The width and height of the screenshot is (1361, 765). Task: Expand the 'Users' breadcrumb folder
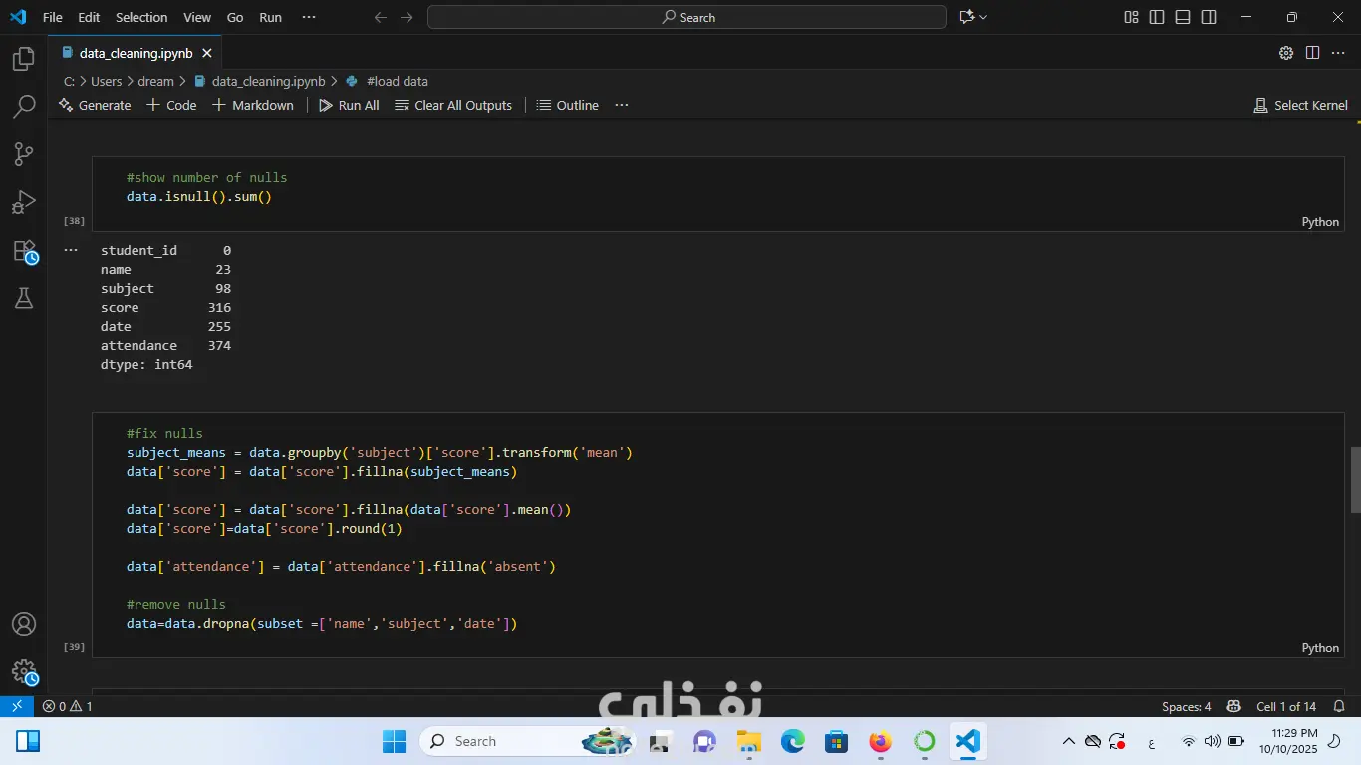pyautogui.click(x=106, y=81)
